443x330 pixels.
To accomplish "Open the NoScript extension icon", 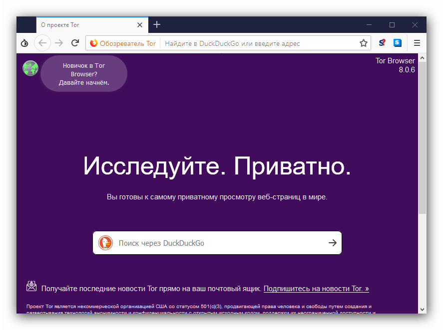I will 382,43.
